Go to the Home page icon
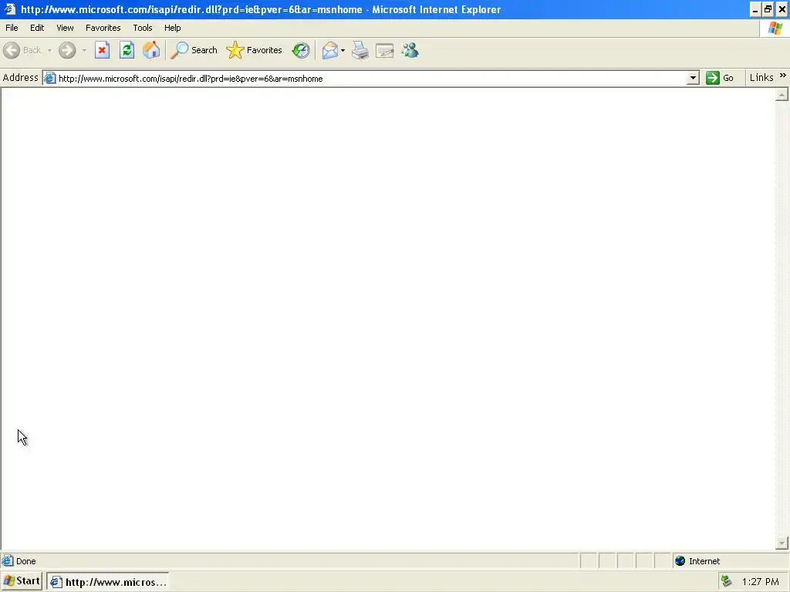 151,50
